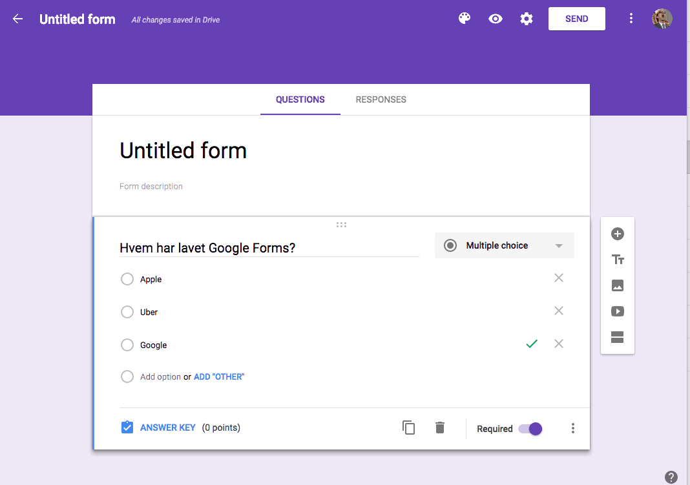The image size is (690, 485).
Task: Add title and description via Tt icon
Action: [x=618, y=260]
